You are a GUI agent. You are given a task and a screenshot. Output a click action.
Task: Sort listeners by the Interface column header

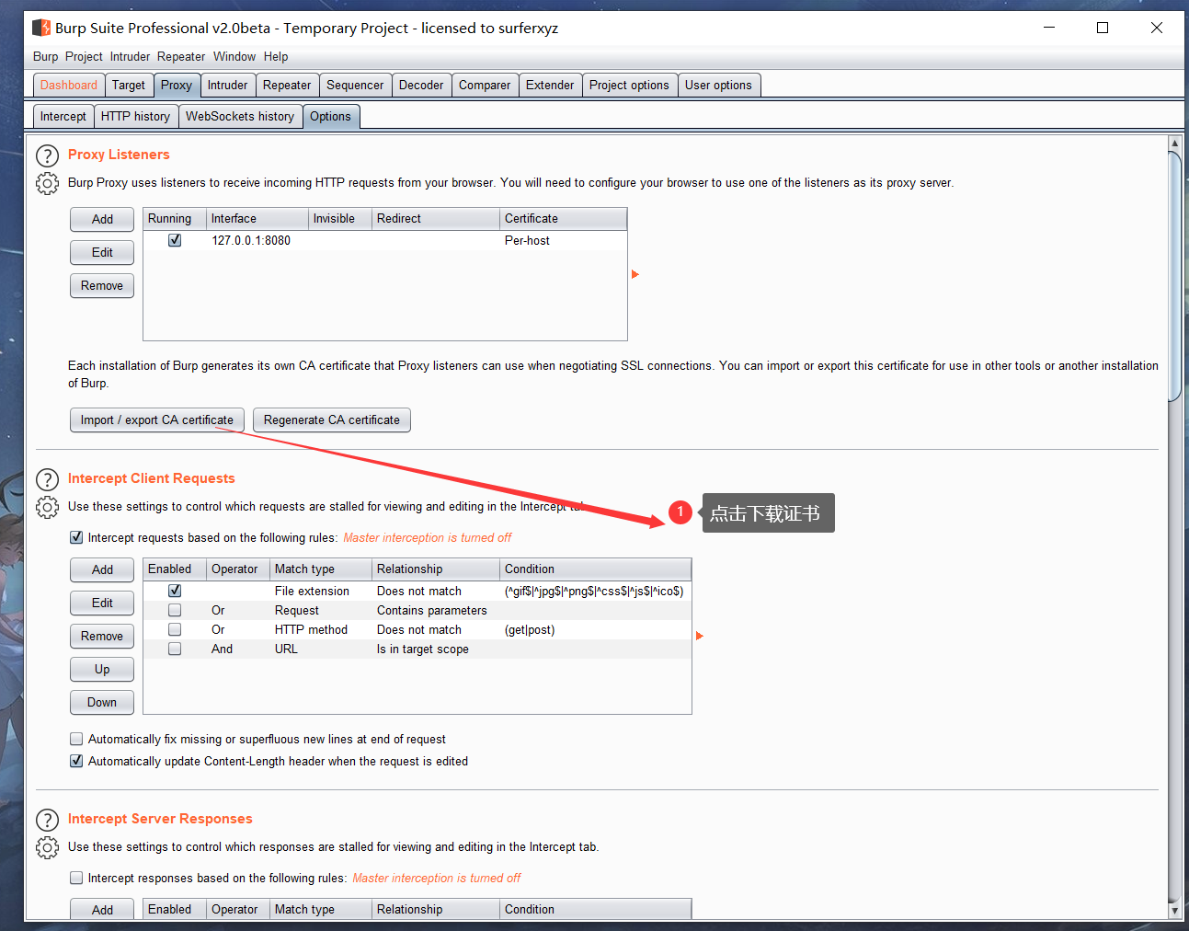(x=257, y=219)
